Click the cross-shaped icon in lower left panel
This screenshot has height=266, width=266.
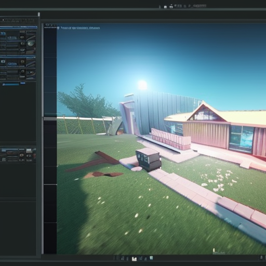pos(29,156)
